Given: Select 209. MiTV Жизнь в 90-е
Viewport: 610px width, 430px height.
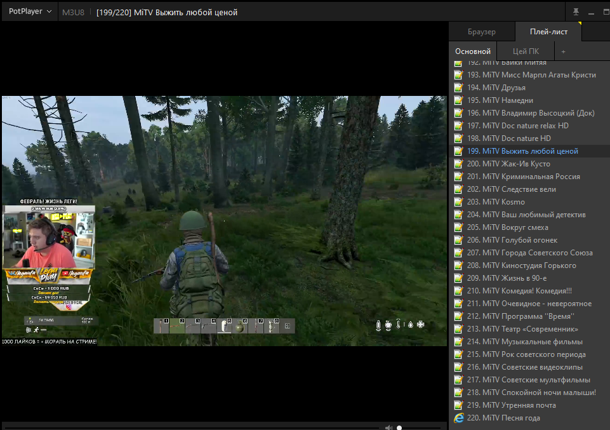Looking at the screenshot, I should click(529, 278).
